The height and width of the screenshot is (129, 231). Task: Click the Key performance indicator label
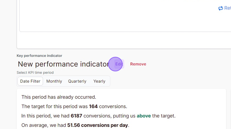pyautogui.click(x=39, y=56)
